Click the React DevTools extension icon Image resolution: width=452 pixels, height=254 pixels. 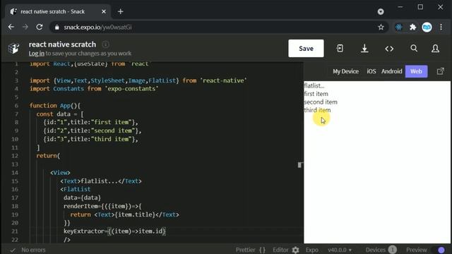pyautogui.click(x=398, y=27)
